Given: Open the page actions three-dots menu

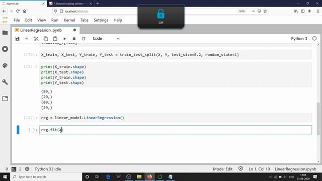Looking at the screenshot, I should point(253,11).
